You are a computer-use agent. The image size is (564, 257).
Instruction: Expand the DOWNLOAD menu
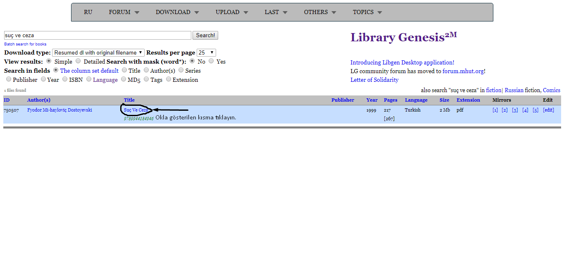(177, 12)
